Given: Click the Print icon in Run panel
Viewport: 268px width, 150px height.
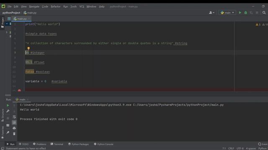Looking at the screenshot, I should point(14,128).
